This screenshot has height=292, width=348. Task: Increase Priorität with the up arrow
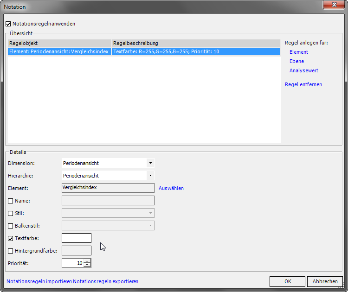[87, 261]
